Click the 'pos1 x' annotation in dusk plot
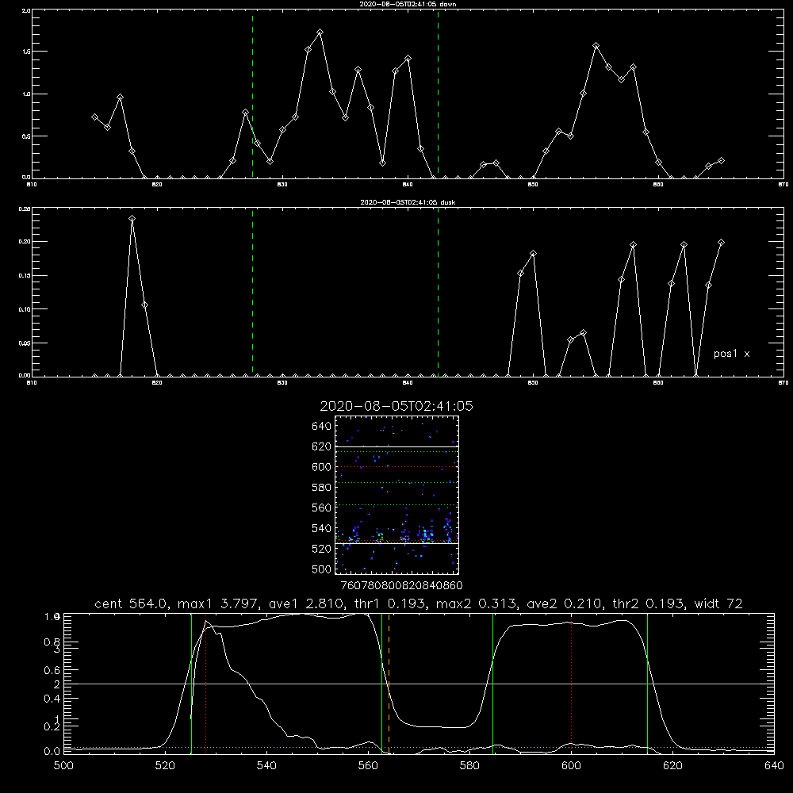Viewport: 793px width, 793px height. pyautogui.click(x=731, y=354)
